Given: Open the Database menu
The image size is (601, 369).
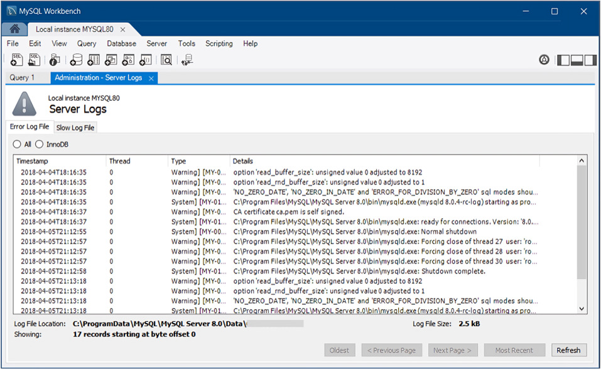Looking at the screenshot, I should (121, 44).
